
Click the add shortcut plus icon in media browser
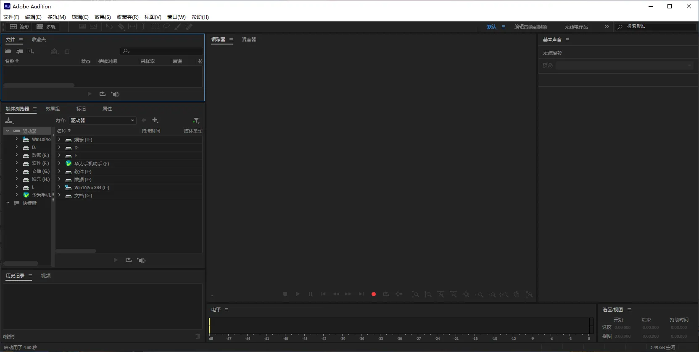point(155,120)
